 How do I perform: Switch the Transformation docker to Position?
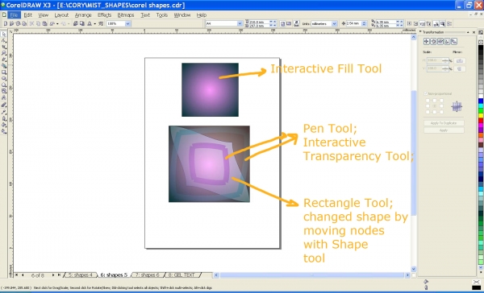(x=427, y=41)
